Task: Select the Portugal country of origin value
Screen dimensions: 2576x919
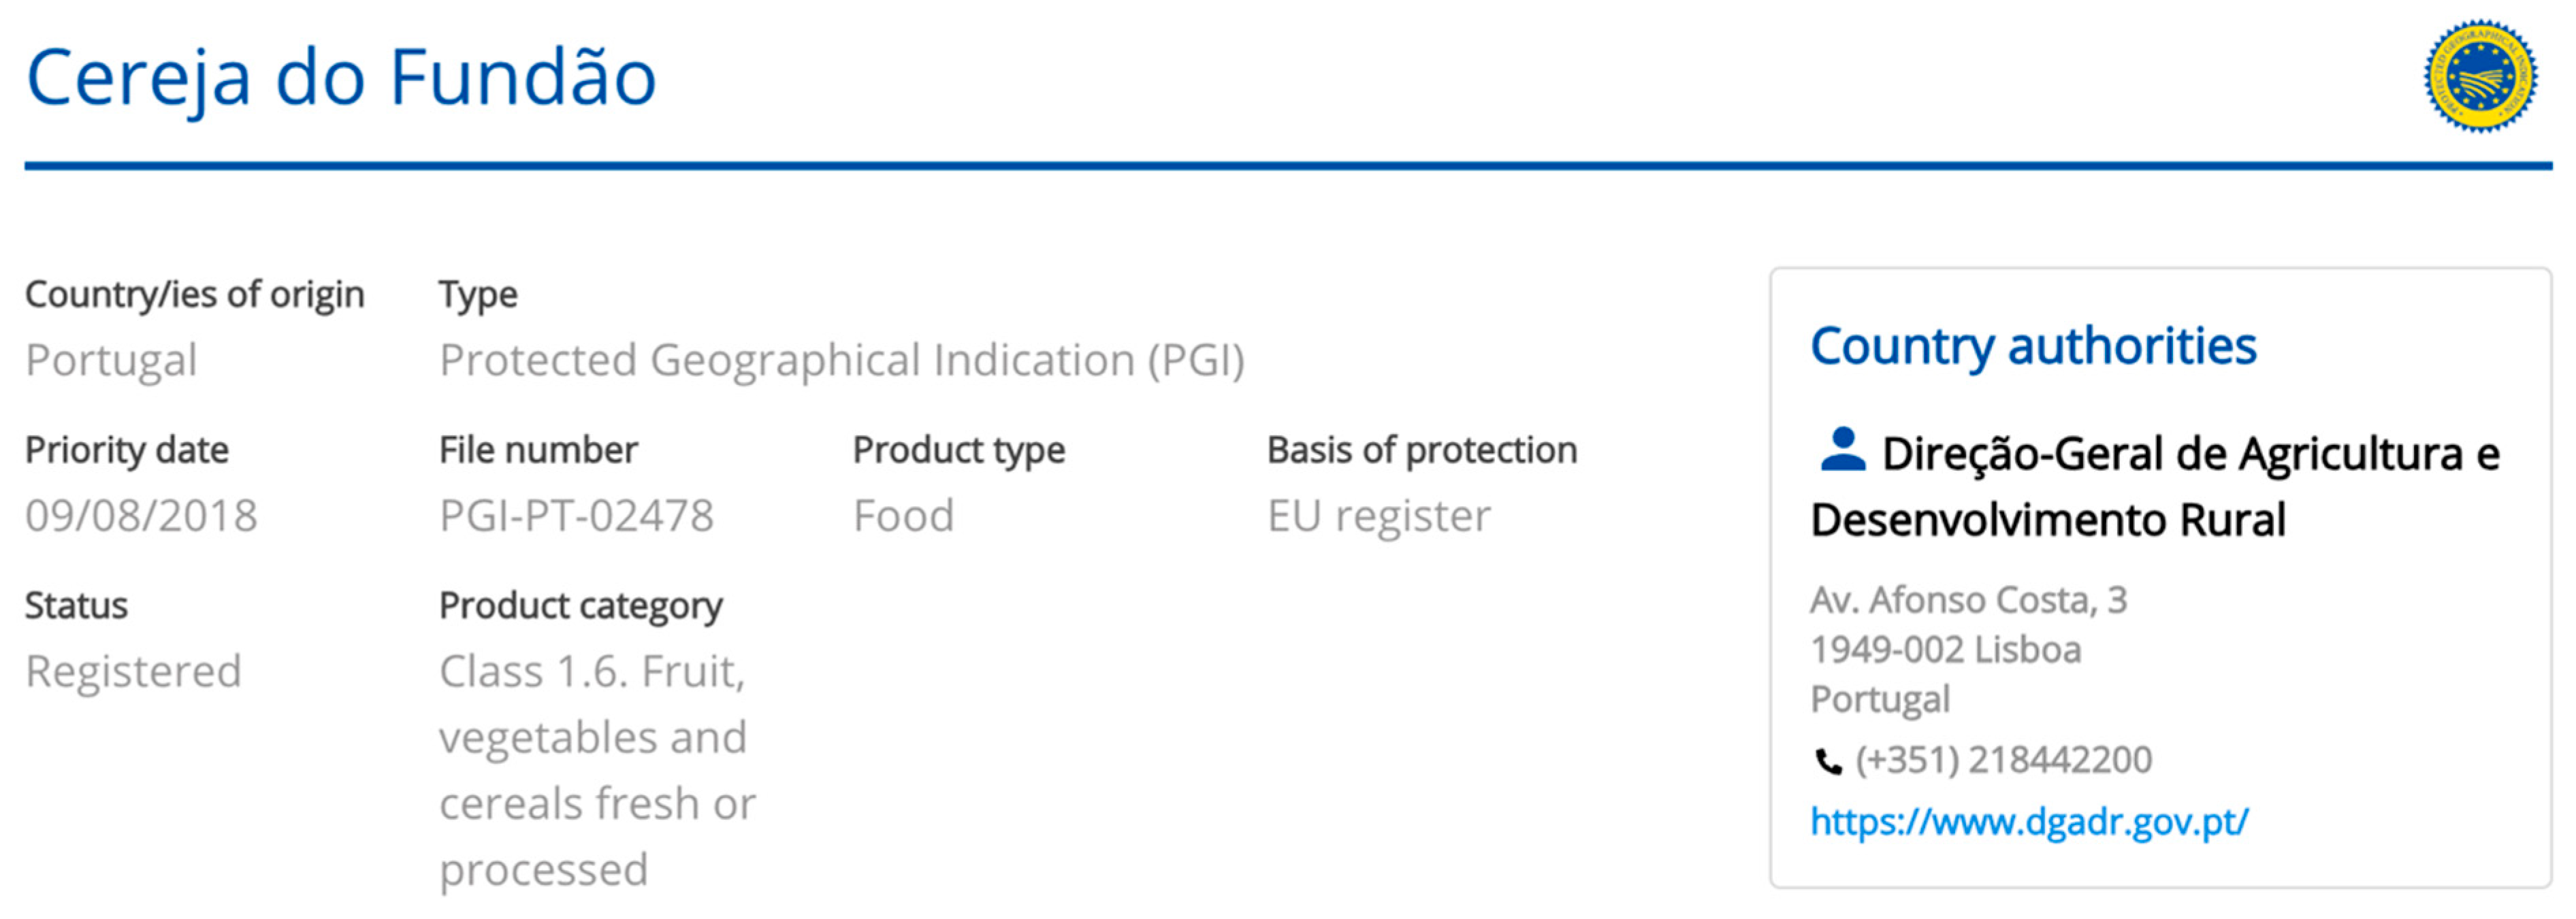Action: [x=111, y=361]
